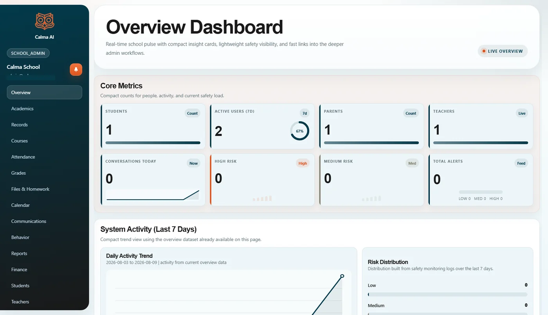The width and height of the screenshot is (548, 315).
Task: Click the High badge on High Risk
Action: pyautogui.click(x=303, y=163)
